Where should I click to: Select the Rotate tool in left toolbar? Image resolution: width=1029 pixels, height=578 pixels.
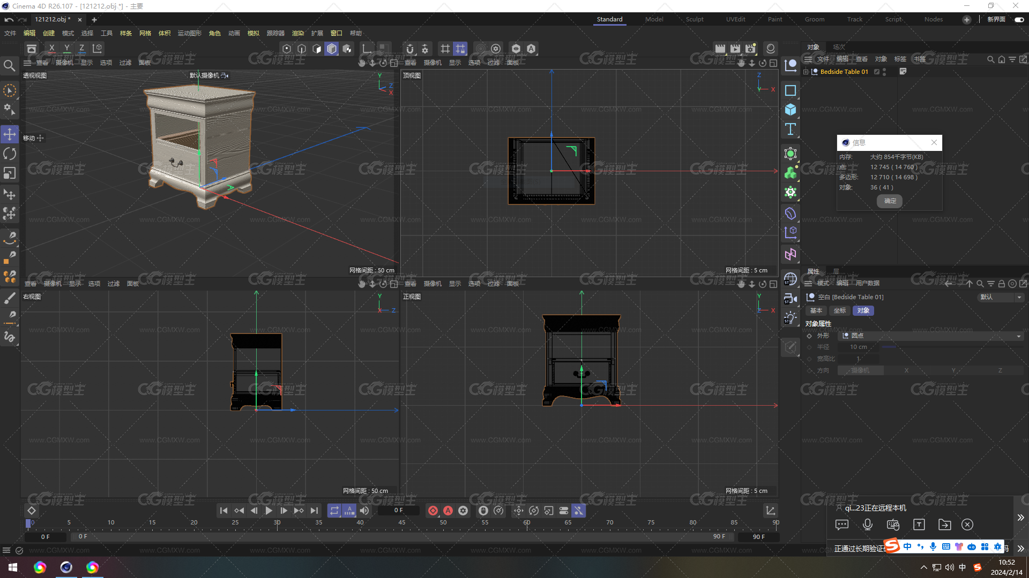tap(10, 154)
